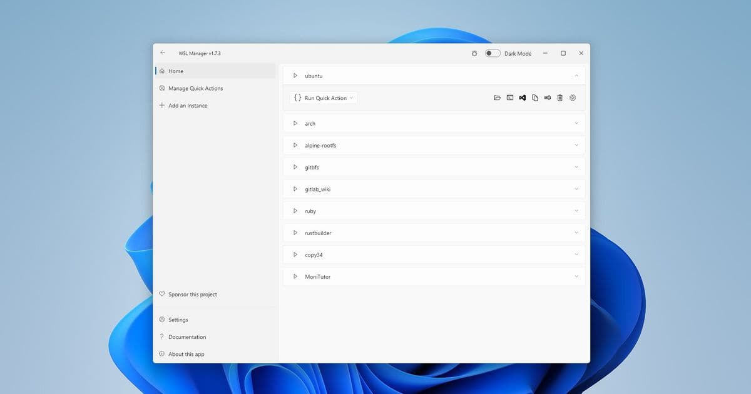Screen dimensions: 751x394
Task: Start the arch instance
Action: point(295,123)
